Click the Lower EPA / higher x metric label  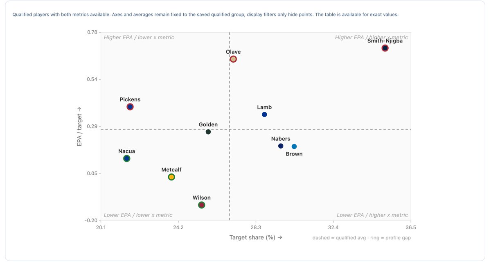(x=372, y=215)
